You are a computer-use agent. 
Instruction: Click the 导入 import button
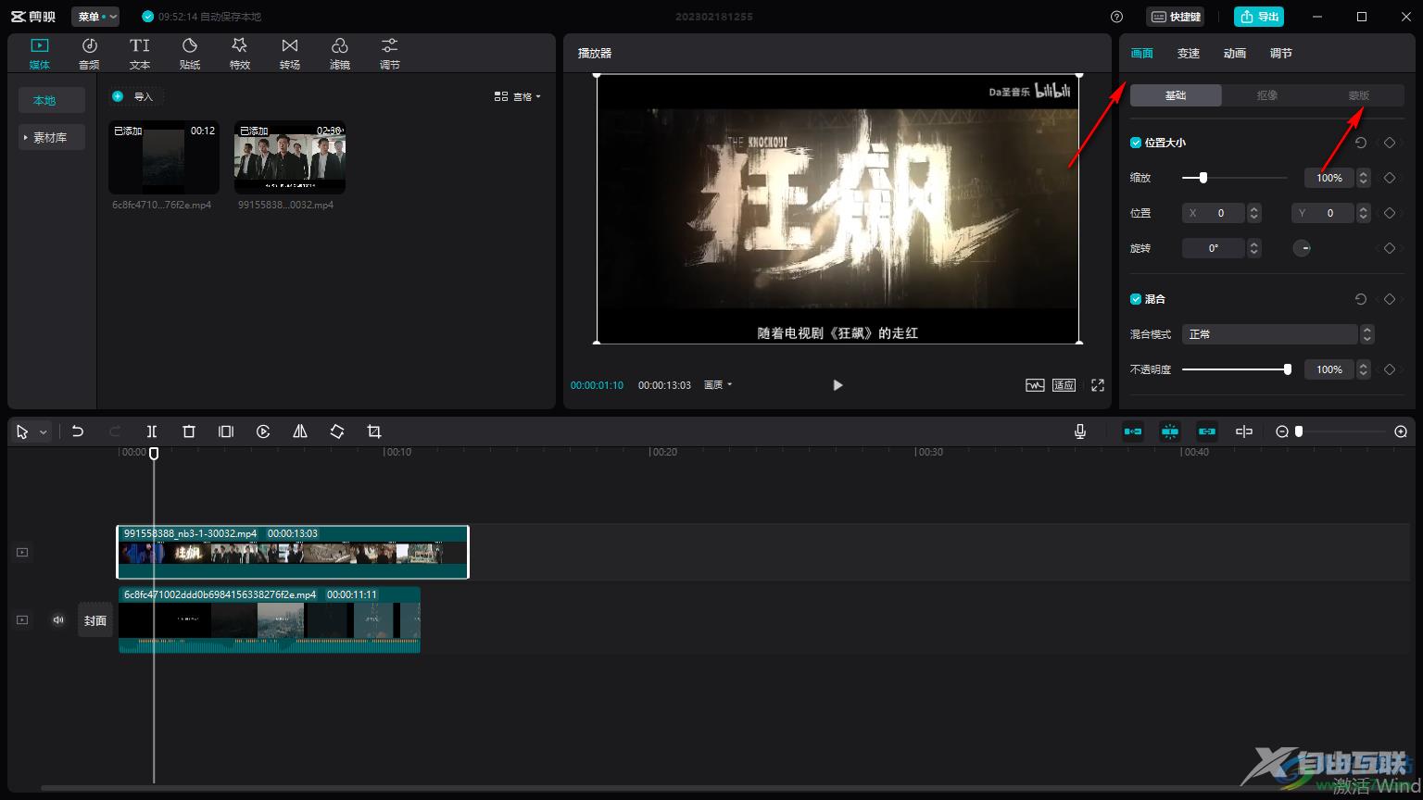click(134, 96)
